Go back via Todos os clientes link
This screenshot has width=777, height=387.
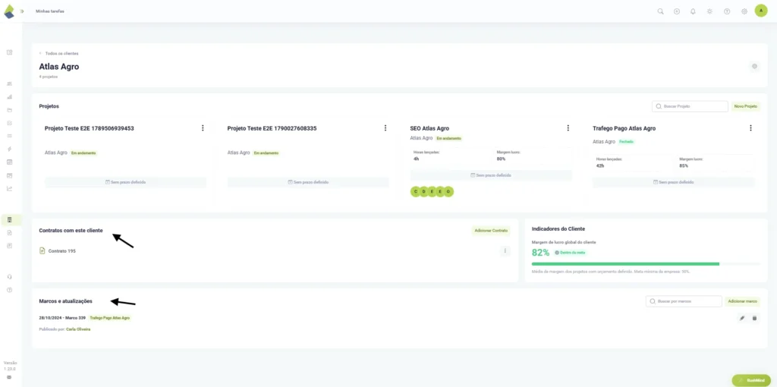(58, 53)
